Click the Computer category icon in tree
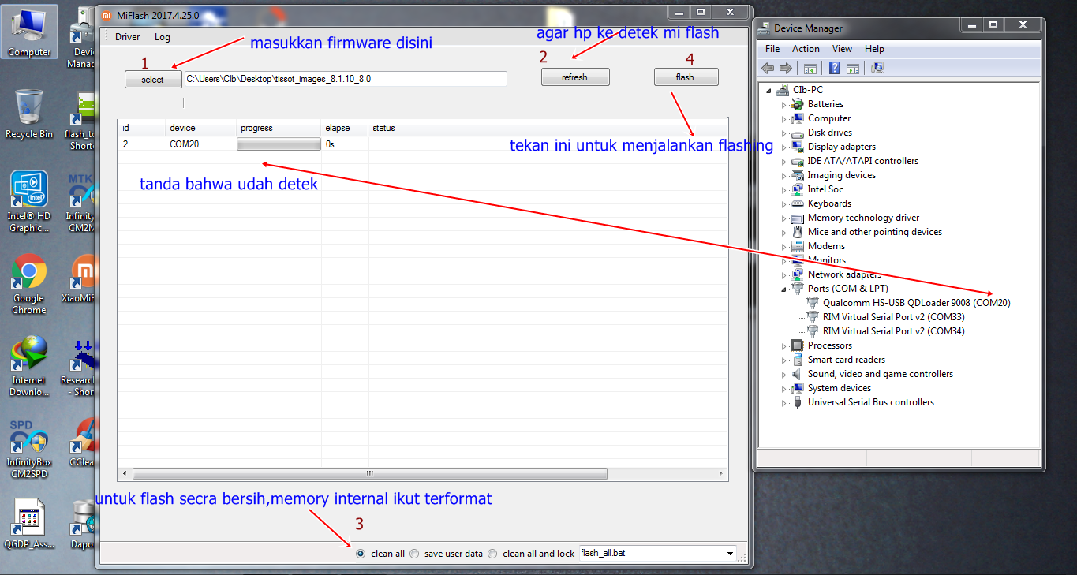The image size is (1077, 575). click(798, 118)
